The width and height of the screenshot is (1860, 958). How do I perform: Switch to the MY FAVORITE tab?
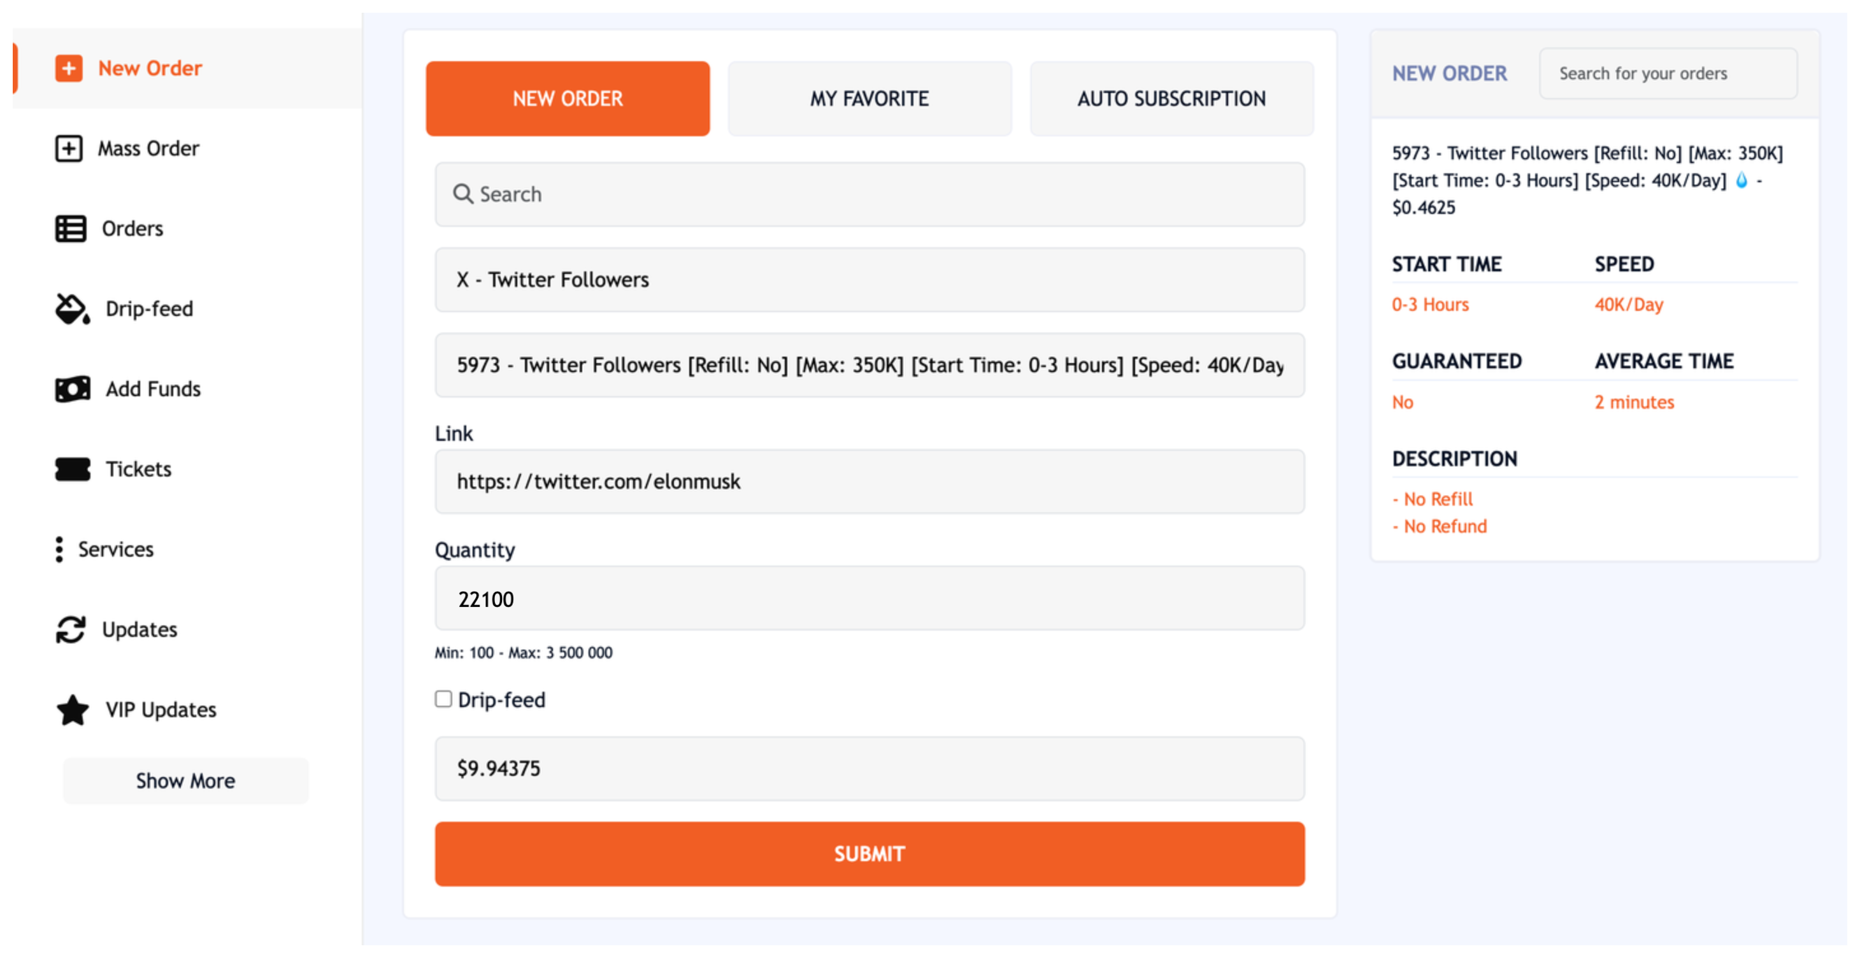869,98
